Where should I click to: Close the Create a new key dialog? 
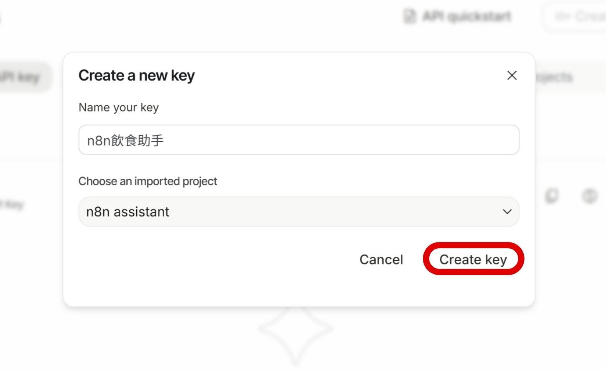coord(512,76)
